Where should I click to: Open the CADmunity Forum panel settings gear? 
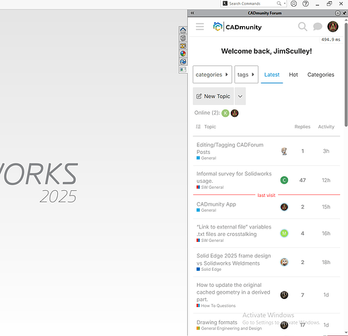337,13
